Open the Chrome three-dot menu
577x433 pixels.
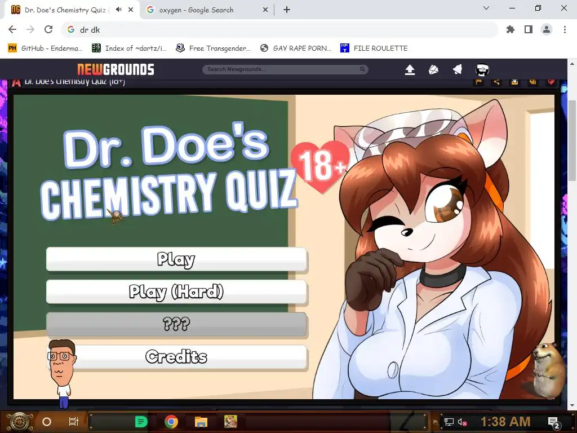[565, 29]
